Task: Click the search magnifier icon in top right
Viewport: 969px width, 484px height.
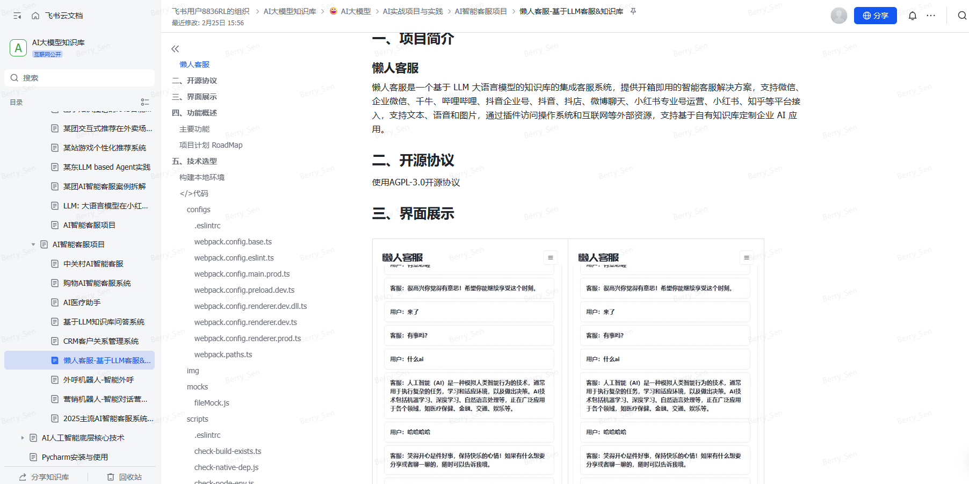Action: point(962,16)
